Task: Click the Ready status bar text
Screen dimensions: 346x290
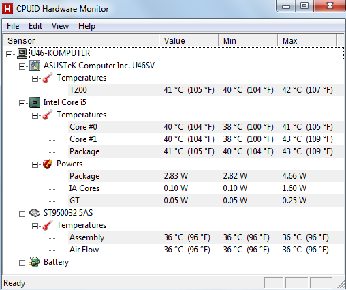Action: (14, 283)
